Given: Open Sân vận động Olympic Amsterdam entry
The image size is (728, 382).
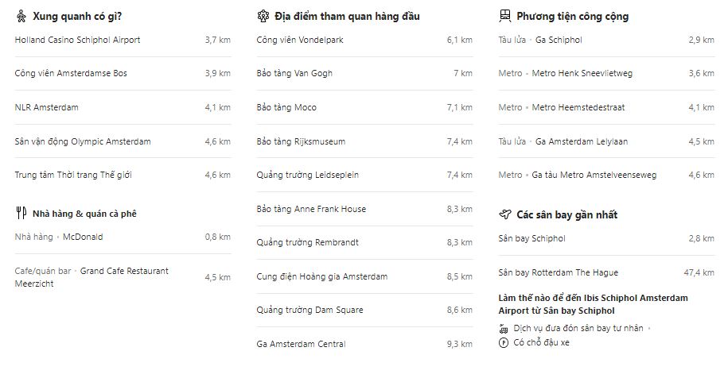Looking at the screenshot, I should pyautogui.click(x=82, y=141).
